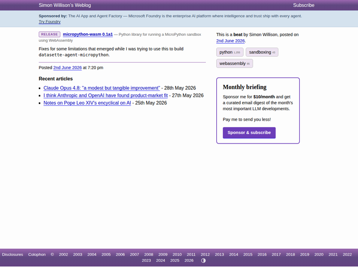358x268 pixels.
Task: Go to the 2022 archive
Action: 347,254
